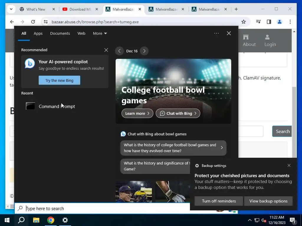Click the browser page vertical scrollbar

(294, 122)
